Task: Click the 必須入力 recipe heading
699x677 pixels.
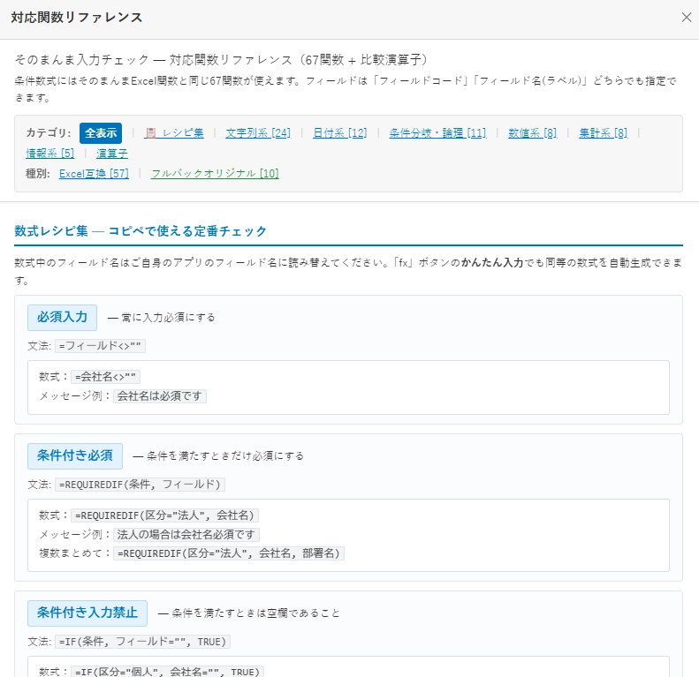Action: 62,318
